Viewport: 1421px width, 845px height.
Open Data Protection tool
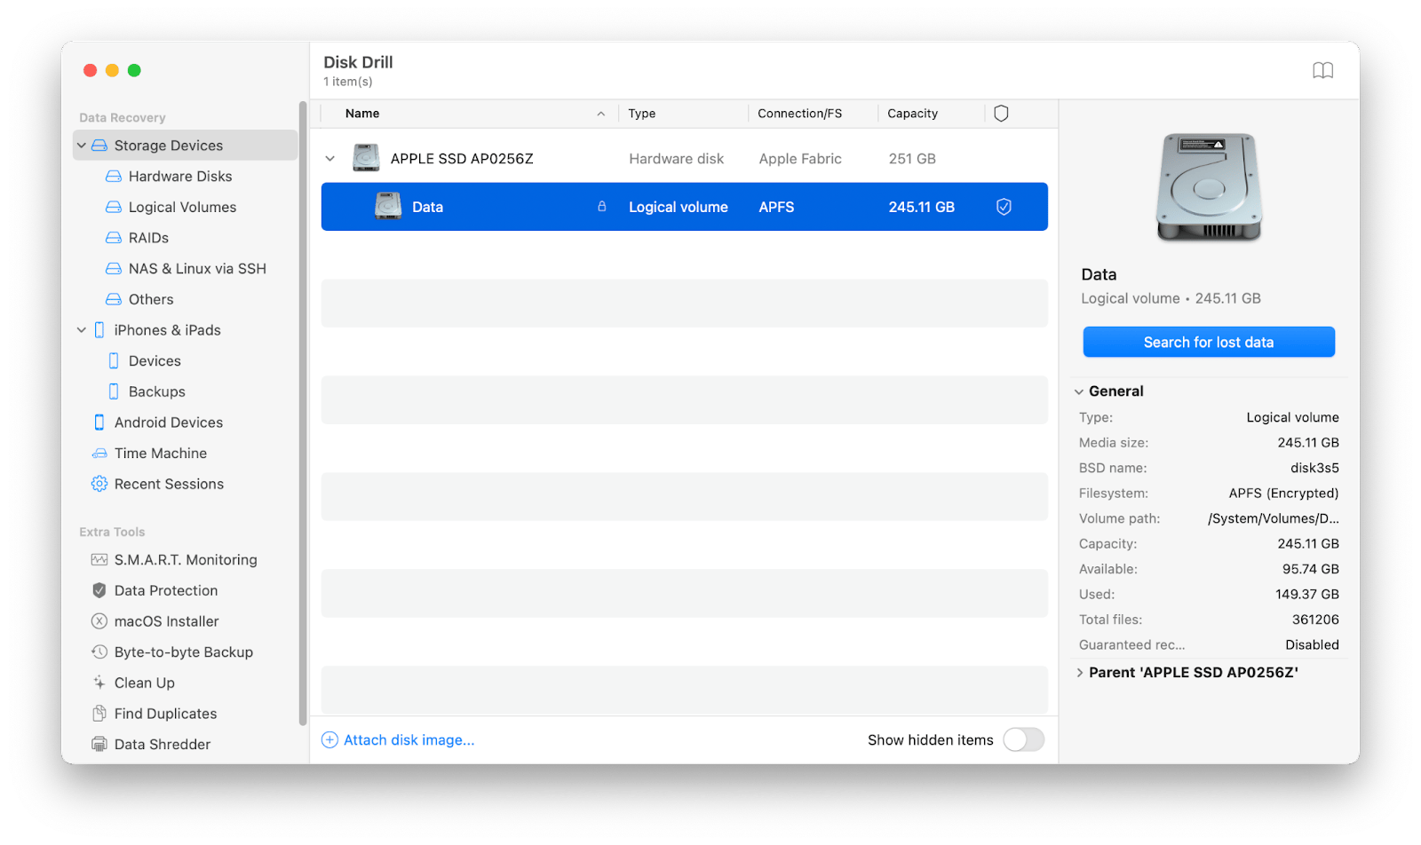[x=166, y=590]
